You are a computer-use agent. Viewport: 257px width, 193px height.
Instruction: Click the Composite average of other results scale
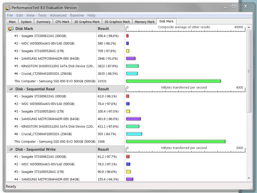click(186, 29)
